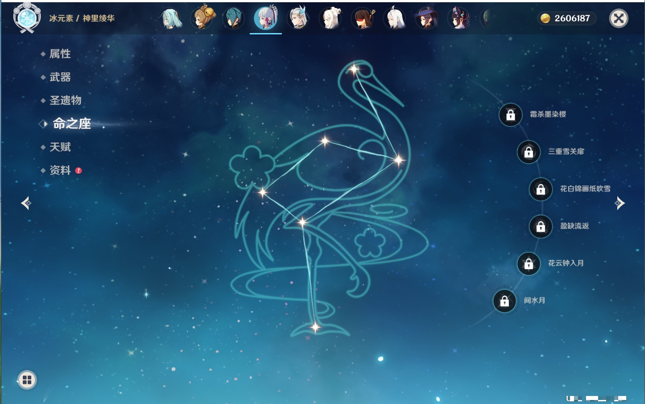Click the lock icon beside 间水月
The width and height of the screenshot is (645, 404).
[504, 301]
